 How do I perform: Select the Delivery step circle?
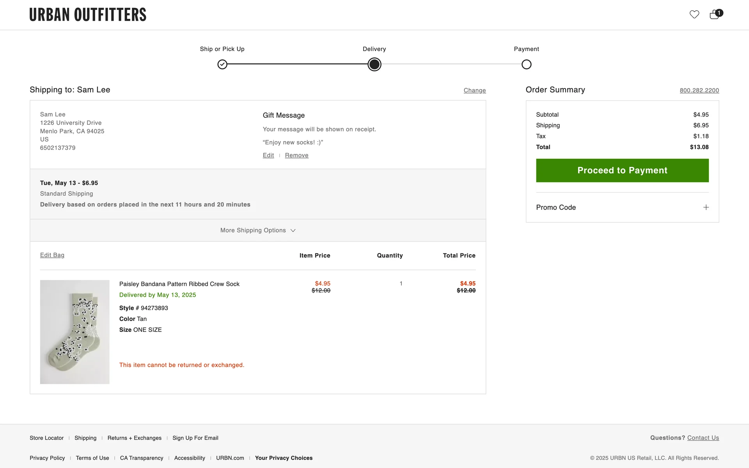click(x=374, y=64)
